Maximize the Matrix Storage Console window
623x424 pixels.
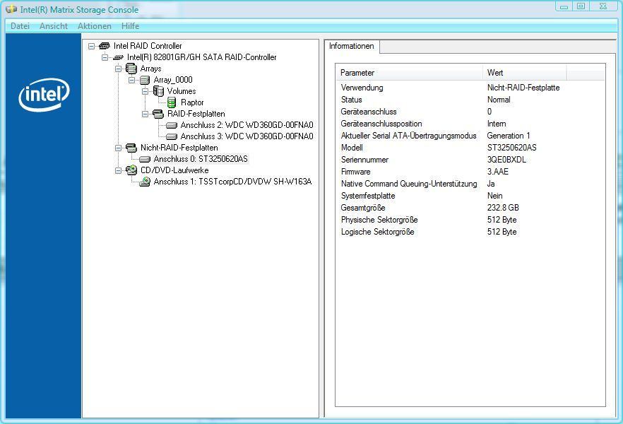(581, 6)
